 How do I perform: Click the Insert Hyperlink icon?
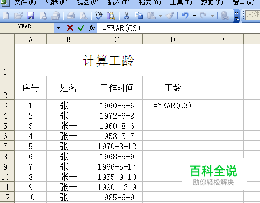click(x=225, y=16)
